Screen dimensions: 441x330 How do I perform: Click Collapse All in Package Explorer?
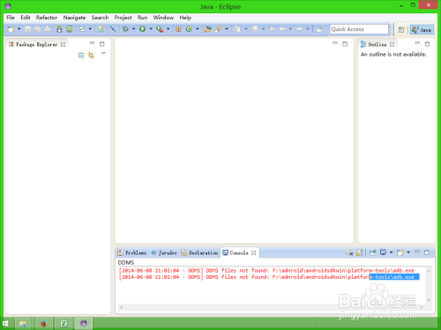click(81, 56)
